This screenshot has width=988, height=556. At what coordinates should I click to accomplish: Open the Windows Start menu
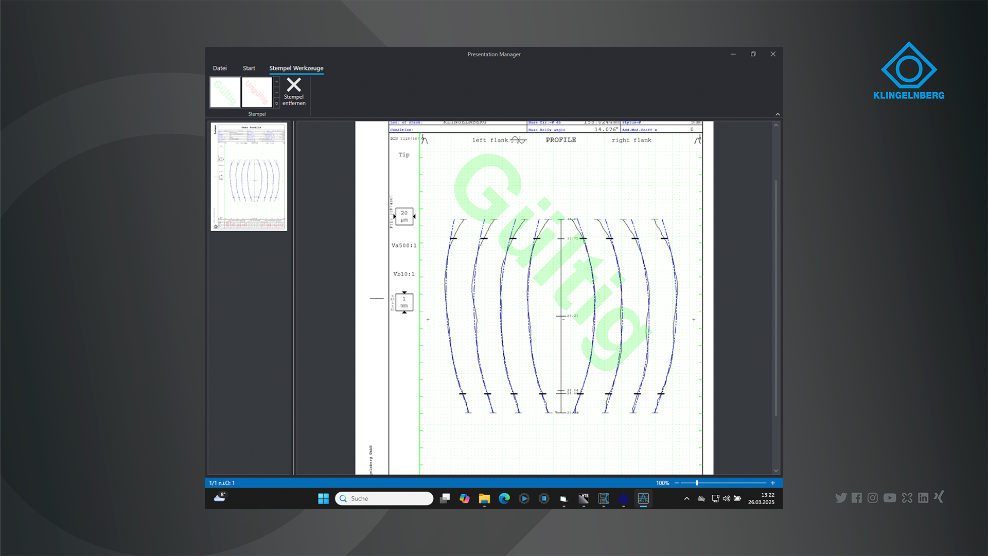coord(323,498)
